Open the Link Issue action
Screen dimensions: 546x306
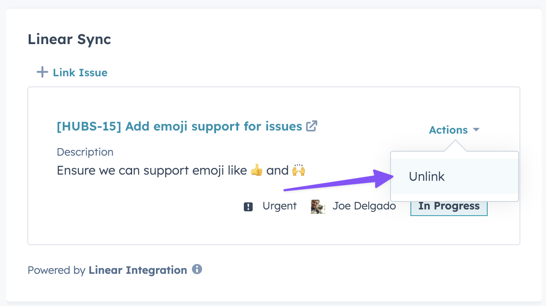tap(80, 72)
